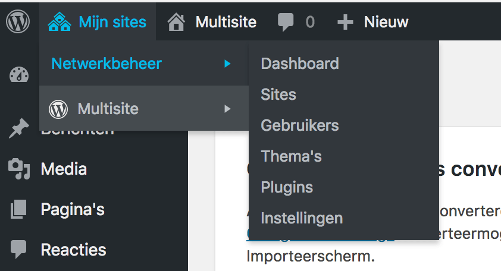This screenshot has height=271, width=501.
Task: Click the home icon beside Multisite in the admin bar
Action: coord(176,23)
